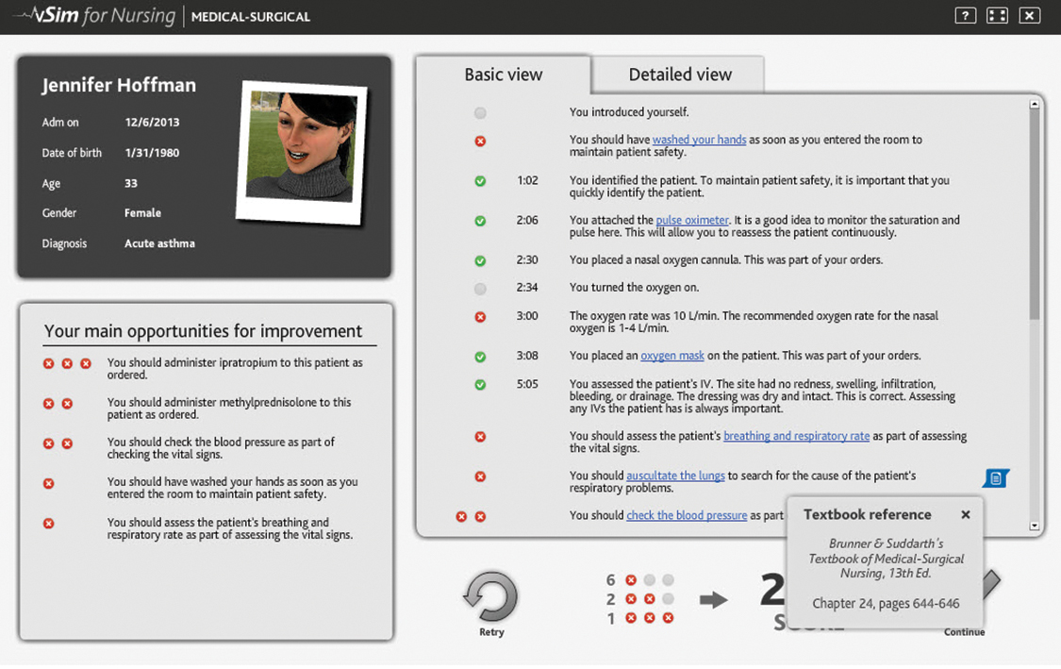The image size is (1061, 669).
Task: Switch to the Detailed view tab
Action: 679,75
